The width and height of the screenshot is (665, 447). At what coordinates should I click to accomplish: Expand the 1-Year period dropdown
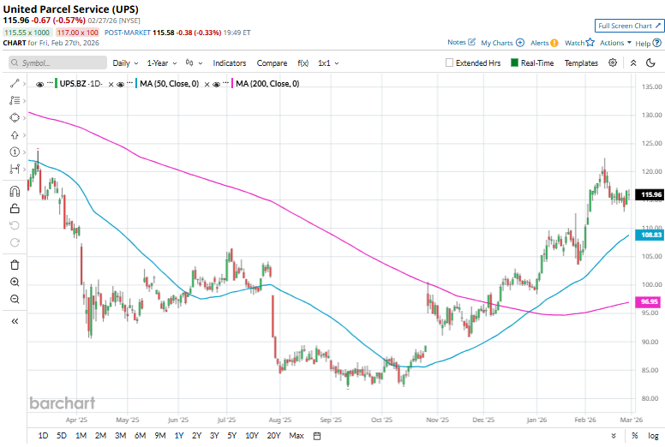(x=162, y=63)
